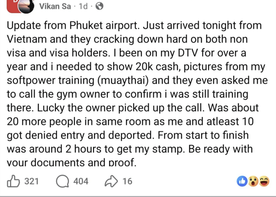Click the 1d post timestamp
276x197 pixels.
[83, 7]
